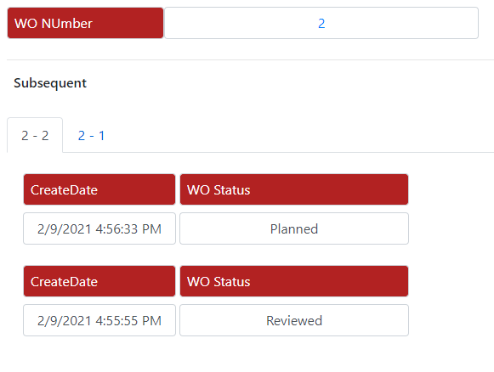This screenshot has width=494, height=372.
Task: Select the active 2 - 2 tab
Action: [35, 136]
